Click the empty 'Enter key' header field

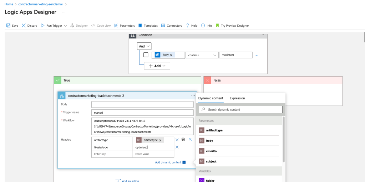112,154
